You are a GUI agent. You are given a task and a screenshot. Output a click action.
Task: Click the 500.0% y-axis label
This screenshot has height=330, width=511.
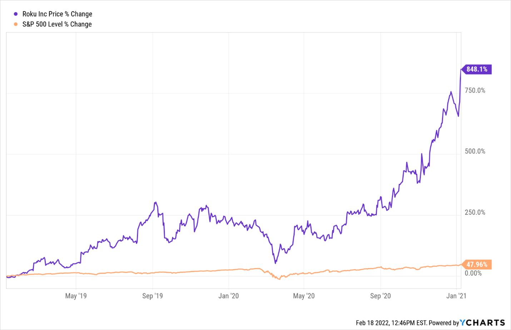tap(475, 151)
